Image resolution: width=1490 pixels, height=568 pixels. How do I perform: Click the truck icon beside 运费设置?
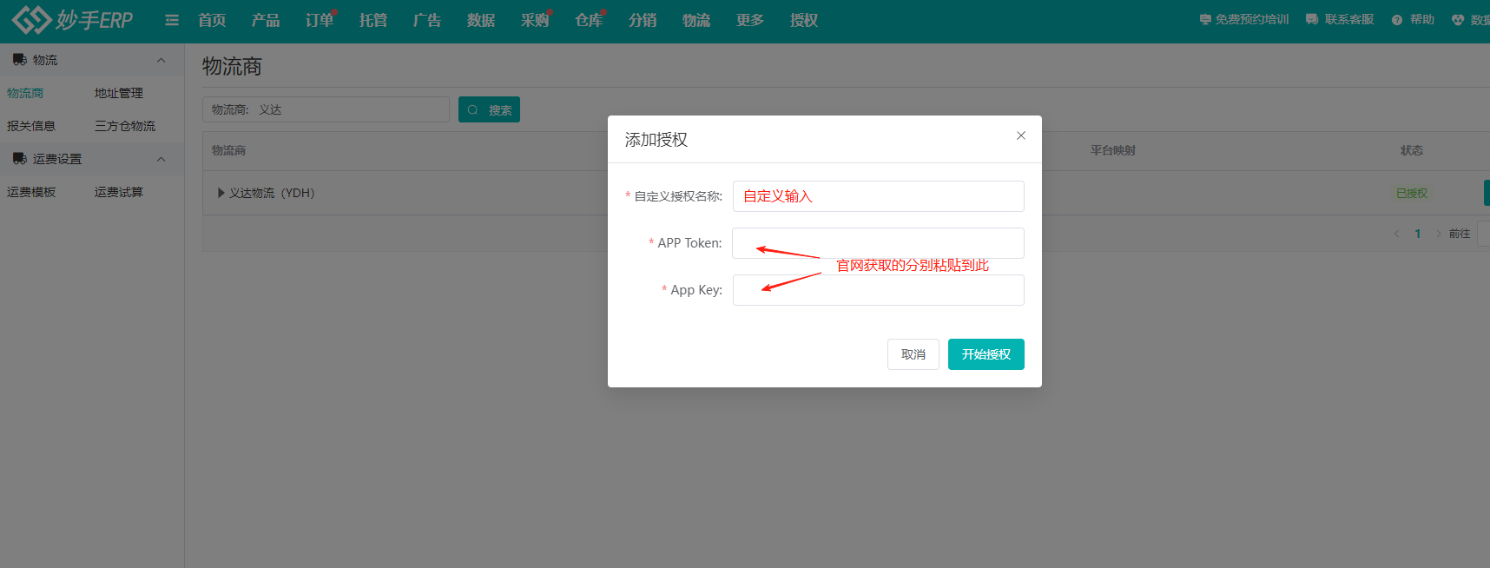coord(19,159)
